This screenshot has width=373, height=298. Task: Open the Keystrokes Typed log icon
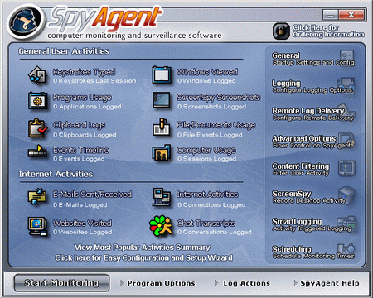point(37,75)
